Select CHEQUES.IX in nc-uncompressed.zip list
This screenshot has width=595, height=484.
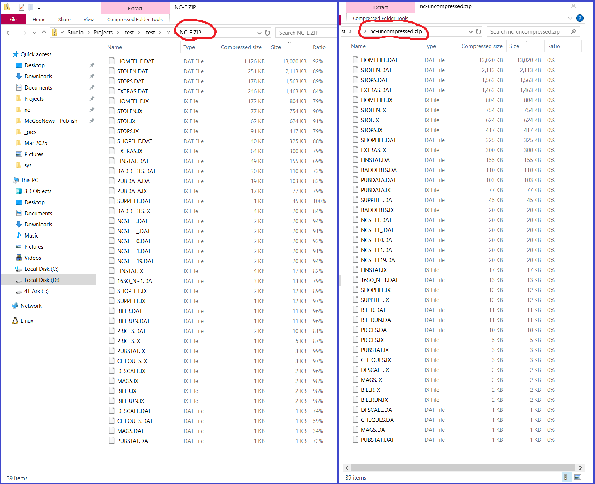[376, 360]
